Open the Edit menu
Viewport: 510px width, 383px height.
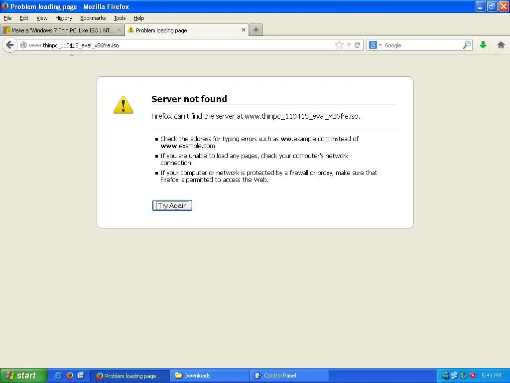tap(24, 18)
